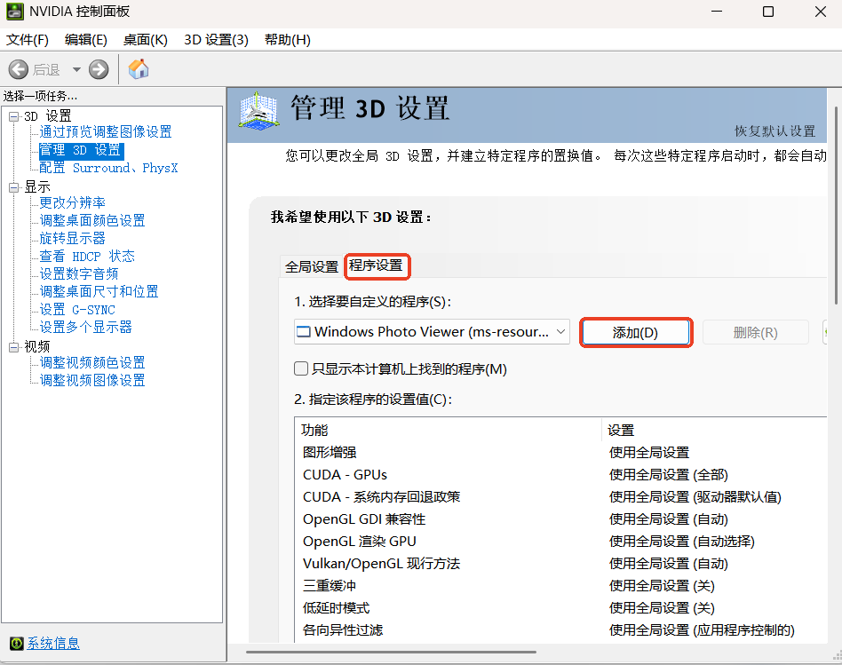
Task: Click the Home icon in the toolbar
Action: click(x=139, y=69)
